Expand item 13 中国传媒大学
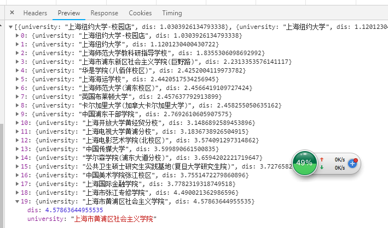This screenshot has height=228, width=388. click(18, 149)
